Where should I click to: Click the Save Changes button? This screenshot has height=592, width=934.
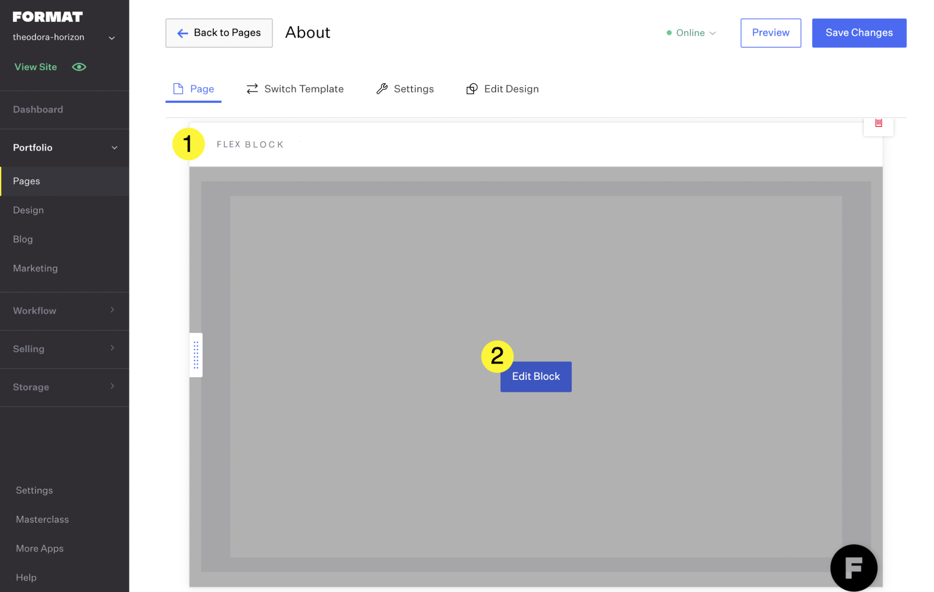click(858, 33)
